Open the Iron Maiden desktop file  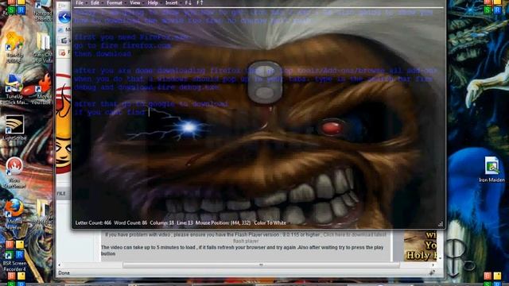[x=492, y=169]
